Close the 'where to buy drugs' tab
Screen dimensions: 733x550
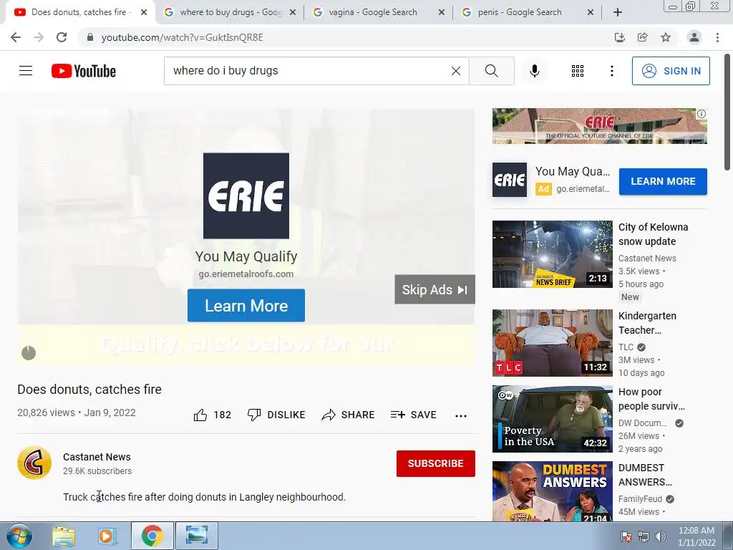(293, 13)
